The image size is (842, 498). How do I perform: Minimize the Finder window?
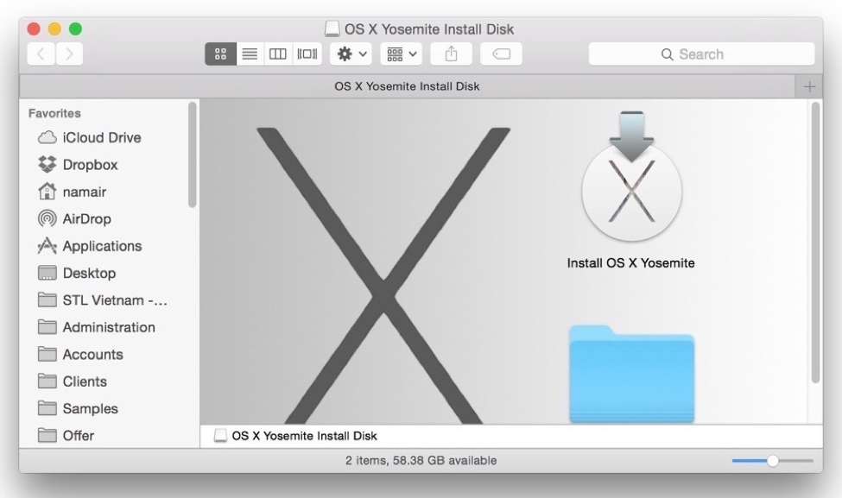(54, 28)
